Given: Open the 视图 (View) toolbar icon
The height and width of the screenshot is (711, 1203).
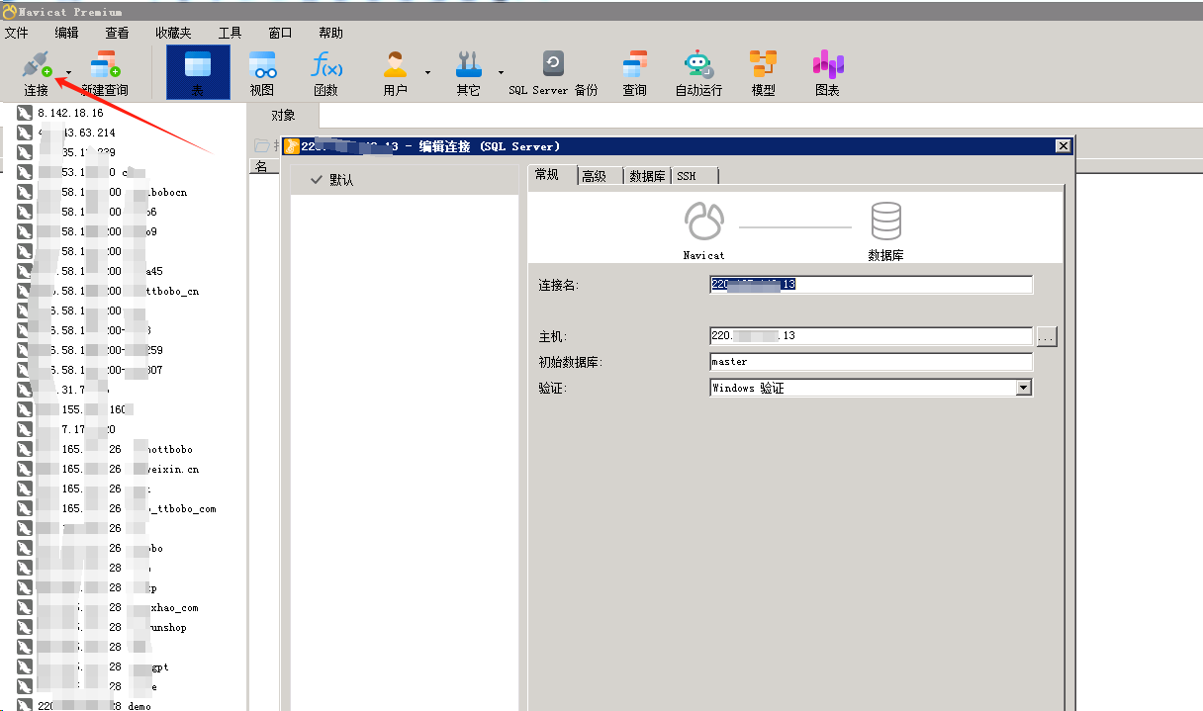Looking at the screenshot, I should point(262,65).
